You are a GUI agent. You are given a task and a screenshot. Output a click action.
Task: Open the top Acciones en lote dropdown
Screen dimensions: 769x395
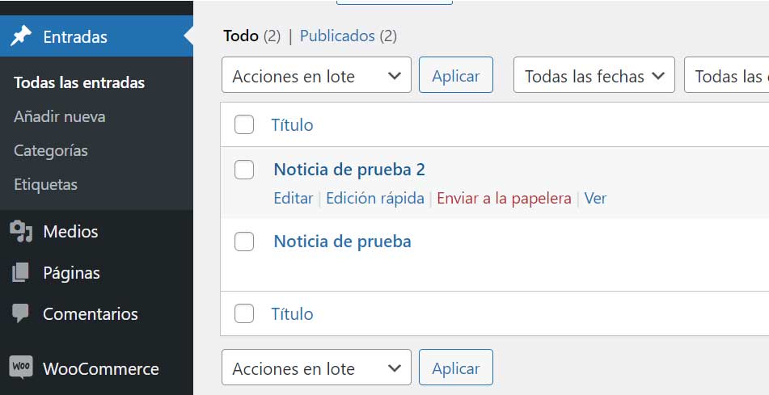point(316,75)
